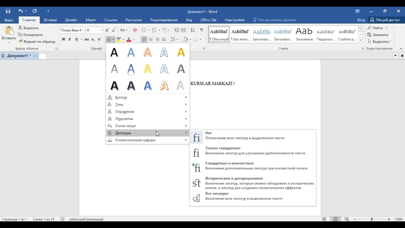Click the Заменить button
This screenshot has height=228, width=405.
point(377,35)
